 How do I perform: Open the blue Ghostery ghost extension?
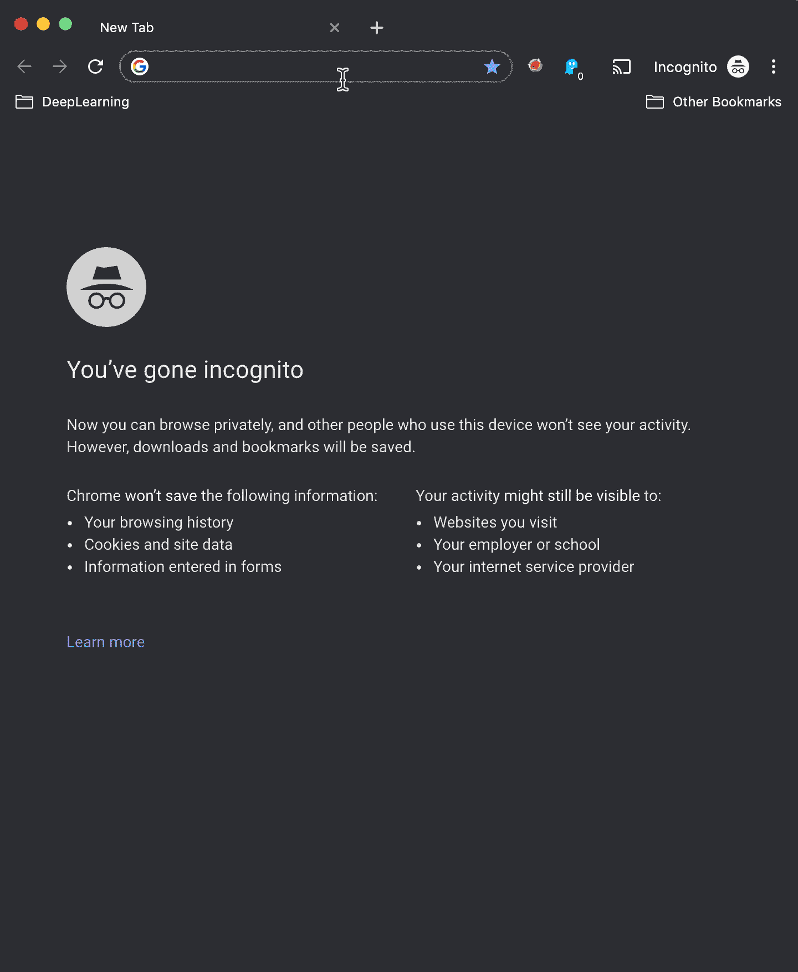coord(572,67)
